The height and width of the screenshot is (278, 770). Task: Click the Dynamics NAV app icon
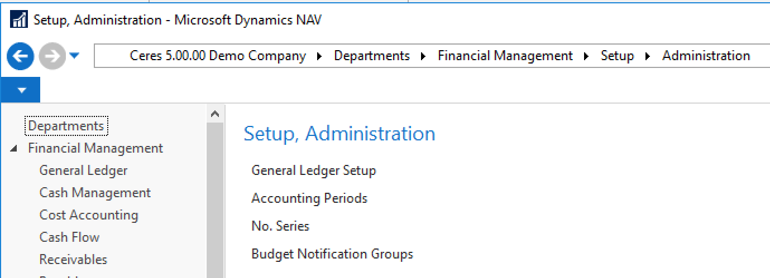(19, 21)
